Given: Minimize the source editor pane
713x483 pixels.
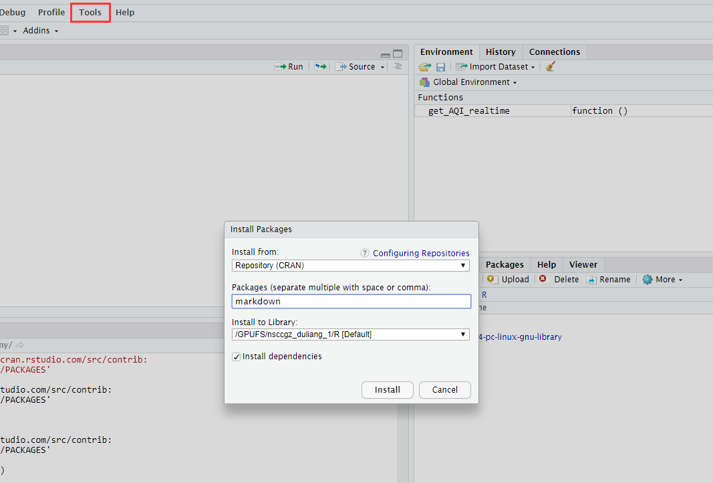Looking at the screenshot, I should (x=386, y=54).
